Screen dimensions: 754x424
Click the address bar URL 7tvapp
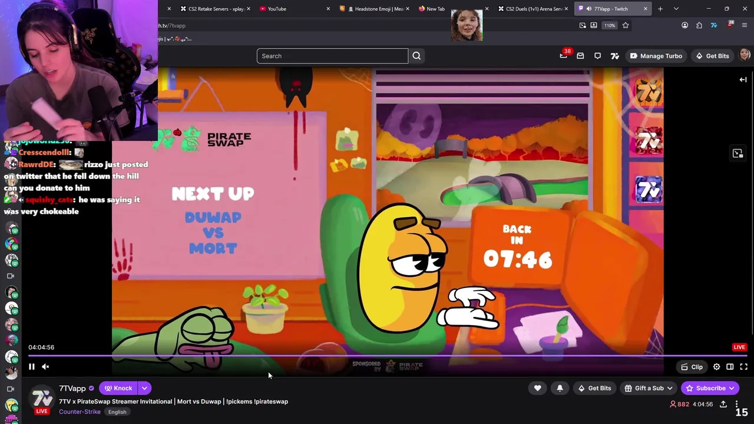pyautogui.click(x=172, y=26)
